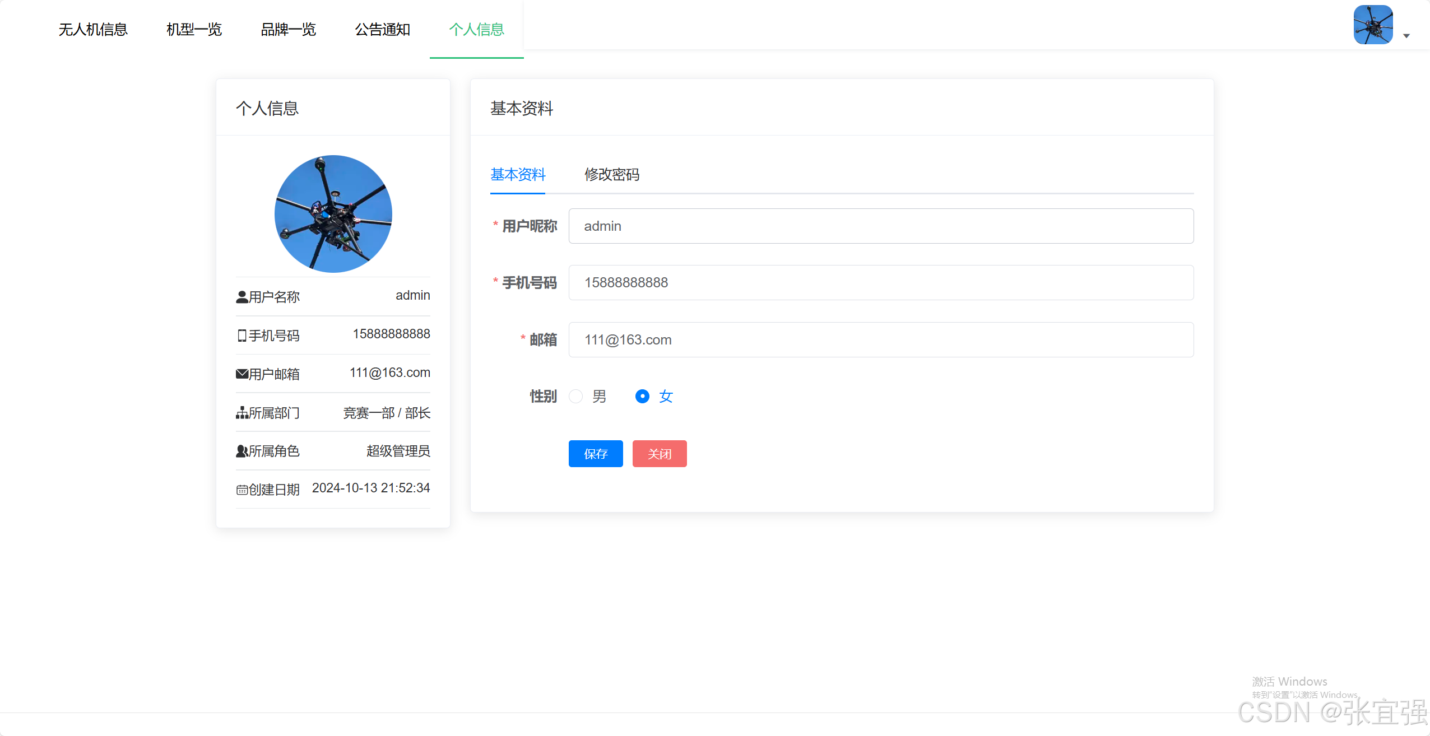
Task: Open the user account dropdown arrow
Action: tap(1406, 35)
